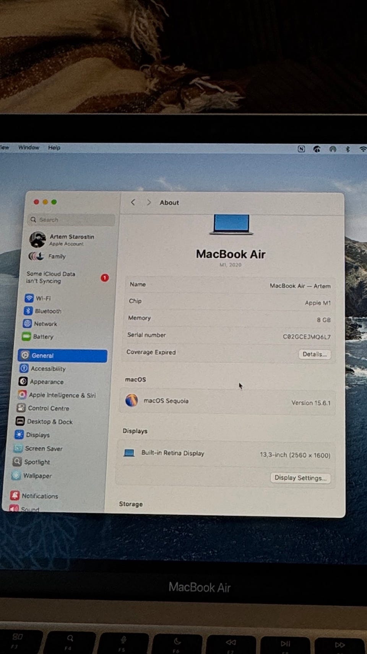Image resolution: width=367 pixels, height=654 pixels.
Task: Open Display Settings button
Action: 300,478
